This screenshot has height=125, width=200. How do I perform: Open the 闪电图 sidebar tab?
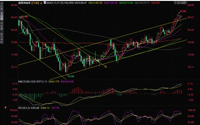pyautogui.click(x=2, y=26)
